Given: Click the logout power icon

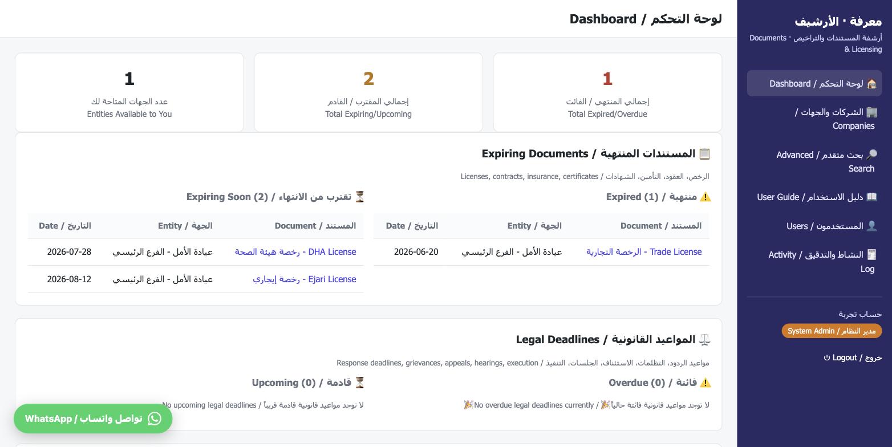Looking at the screenshot, I should 827,358.
